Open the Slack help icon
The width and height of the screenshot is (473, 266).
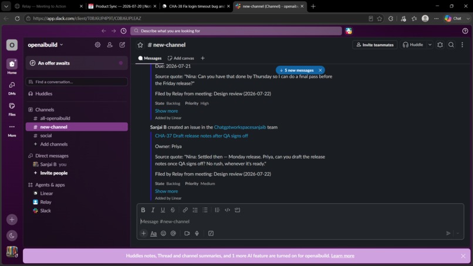(x=465, y=31)
